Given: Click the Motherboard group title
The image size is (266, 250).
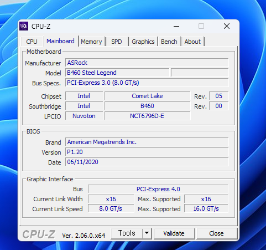Looking at the screenshot, I should [44, 52].
